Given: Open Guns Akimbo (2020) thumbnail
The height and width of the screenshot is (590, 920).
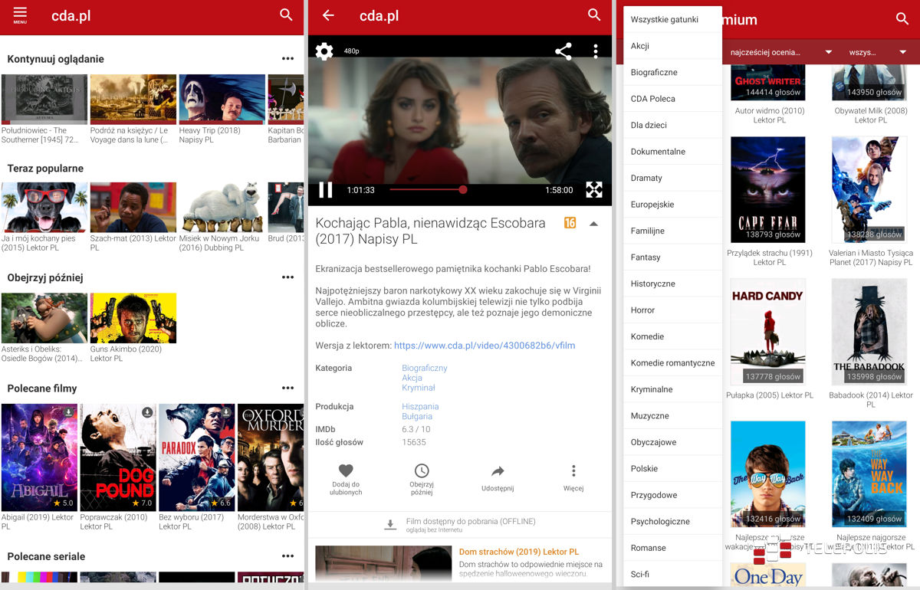Looking at the screenshot, I should (133, 318).
